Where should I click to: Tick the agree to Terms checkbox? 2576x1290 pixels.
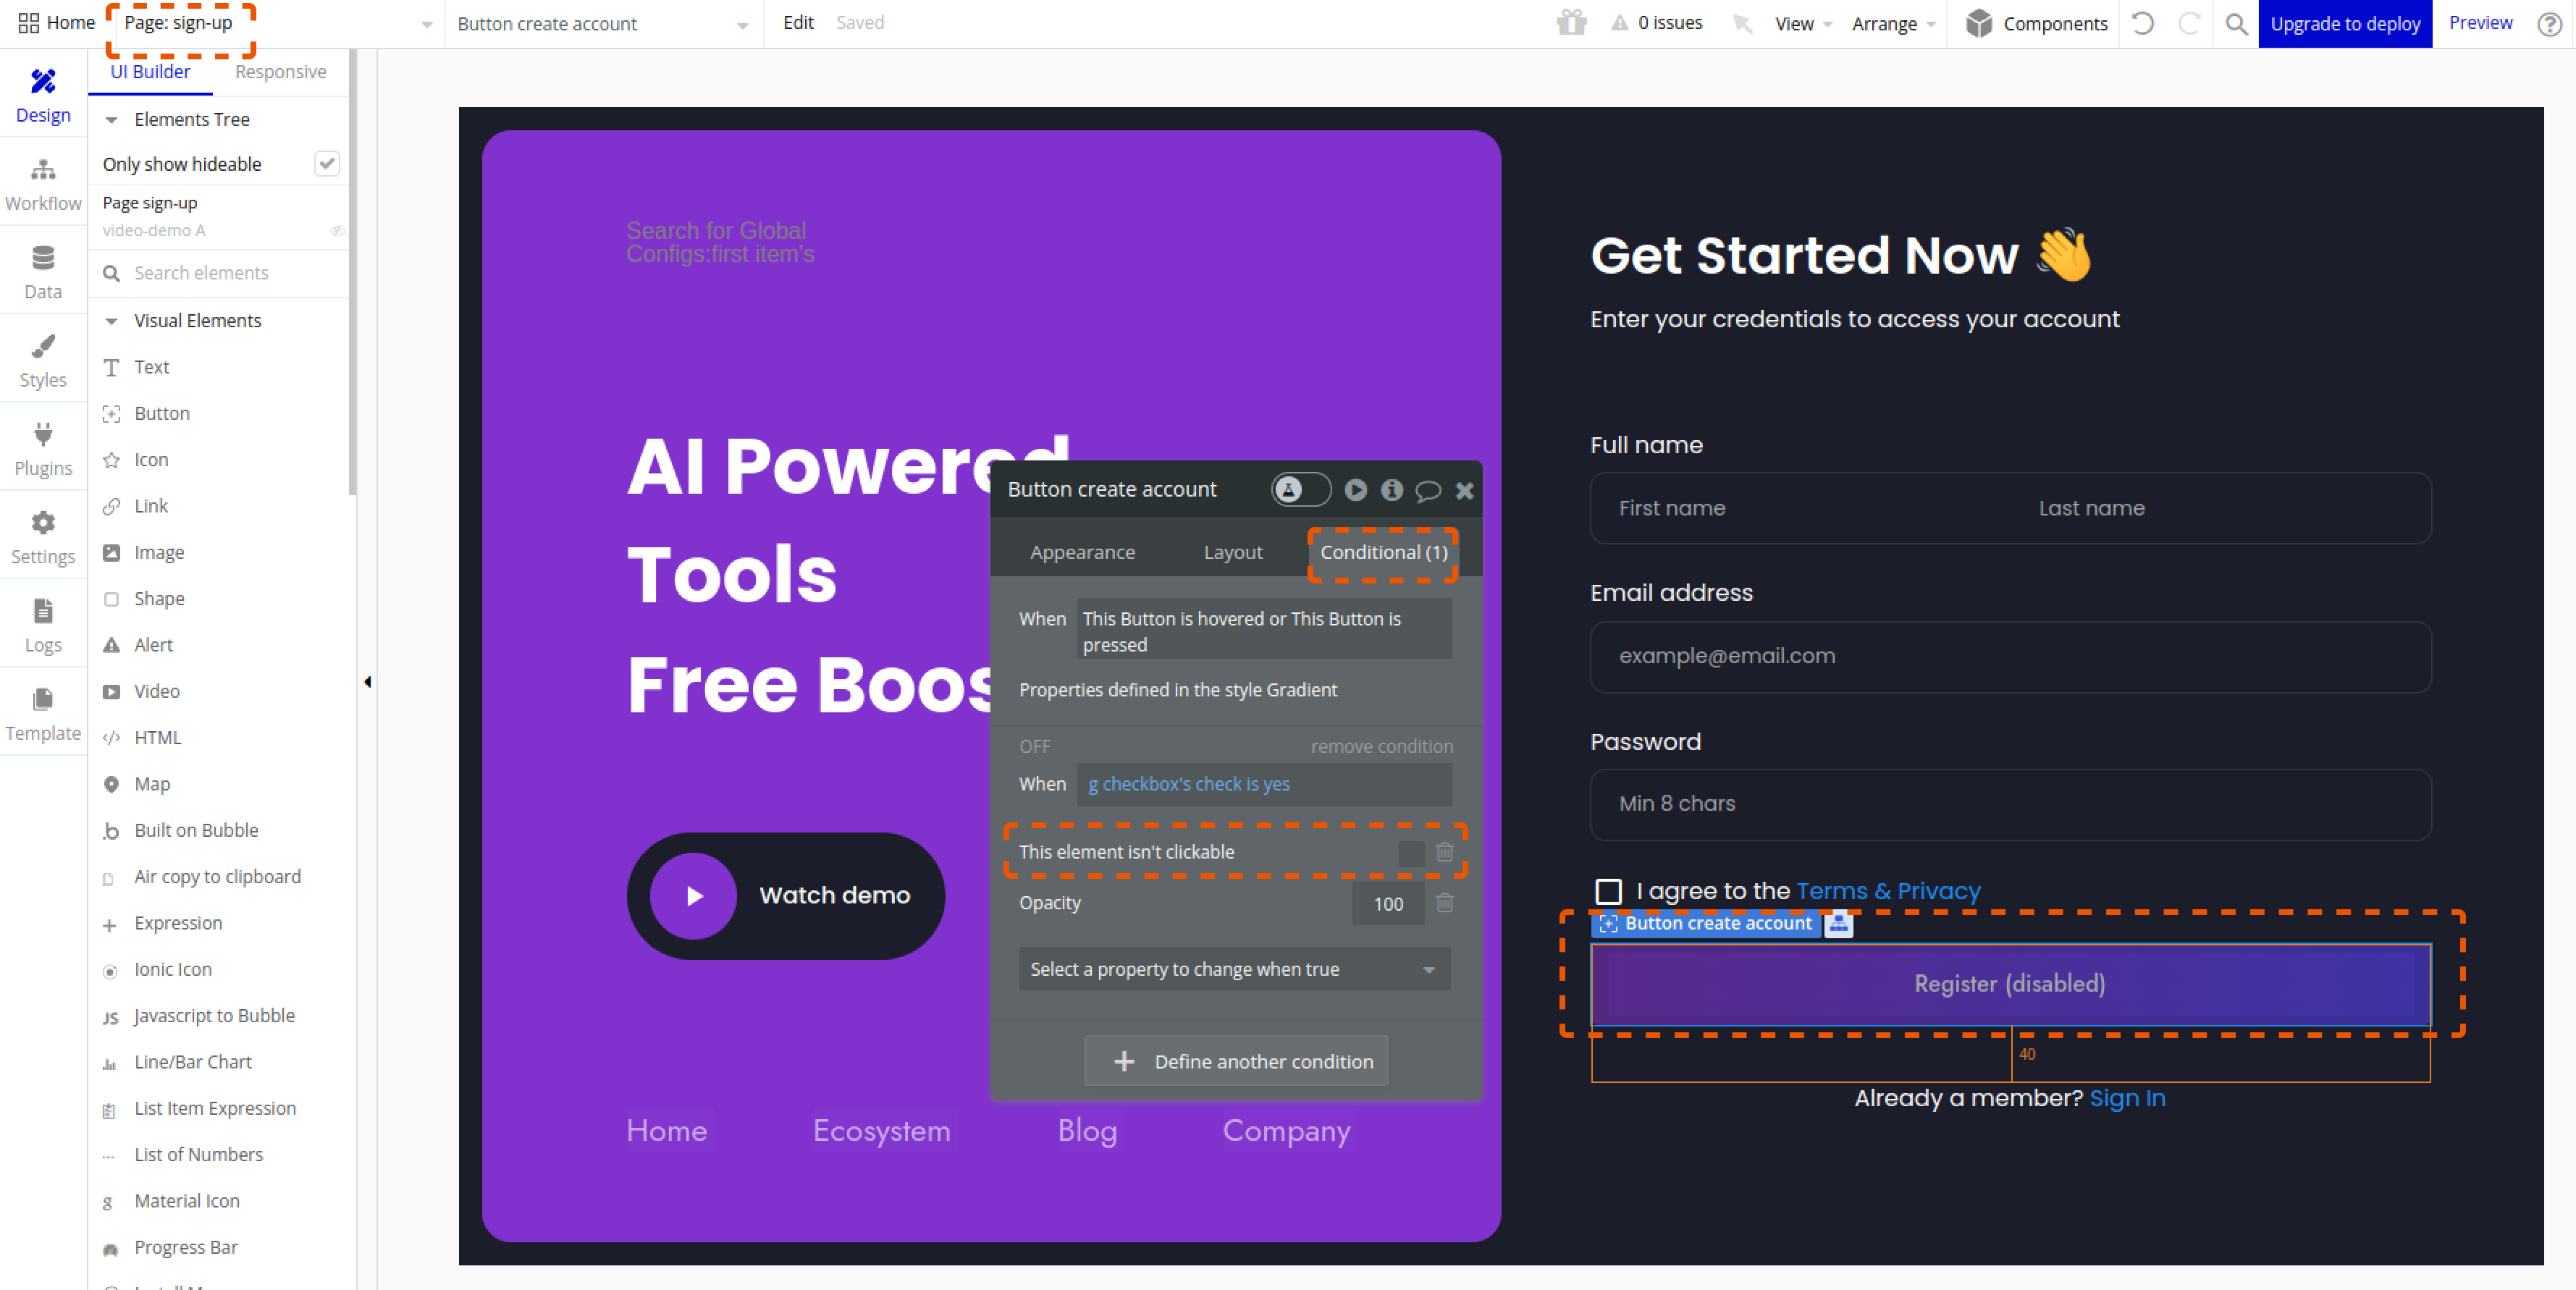tap(1608, 891)
